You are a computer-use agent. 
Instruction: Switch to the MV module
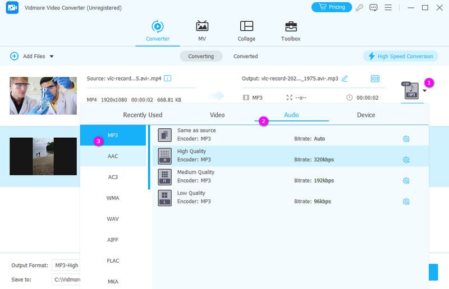[201, 31]
